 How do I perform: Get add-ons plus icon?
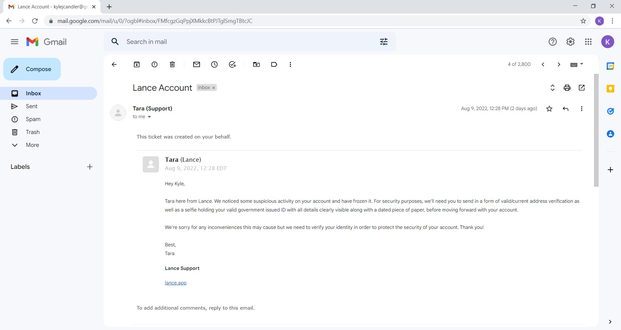[x=610, y=170]
